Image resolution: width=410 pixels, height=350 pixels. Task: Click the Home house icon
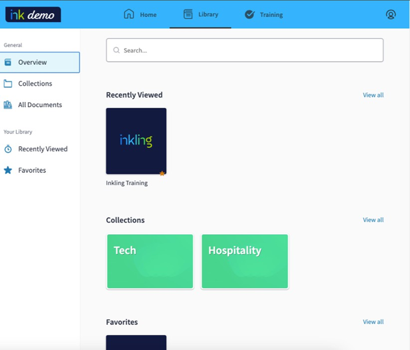(x=128, y=14)
